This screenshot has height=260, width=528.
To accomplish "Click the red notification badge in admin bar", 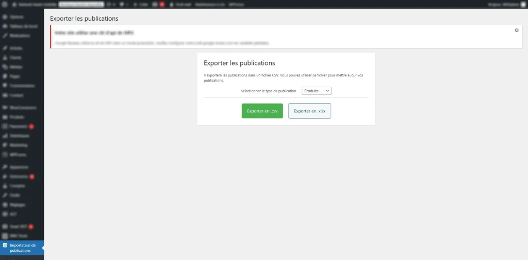I will 161,4.
